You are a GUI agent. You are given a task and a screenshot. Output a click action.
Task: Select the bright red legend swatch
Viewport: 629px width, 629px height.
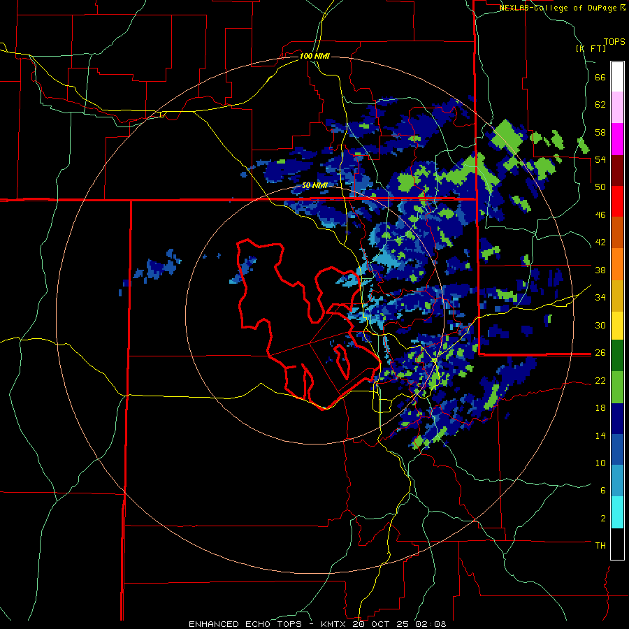[x=617, y=201]
